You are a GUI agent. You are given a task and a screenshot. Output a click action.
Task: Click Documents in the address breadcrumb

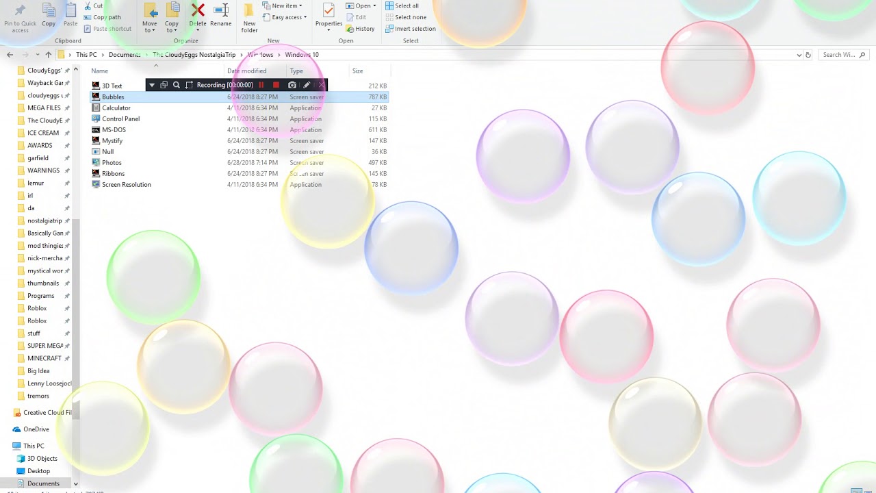click(x=125, y=55)
